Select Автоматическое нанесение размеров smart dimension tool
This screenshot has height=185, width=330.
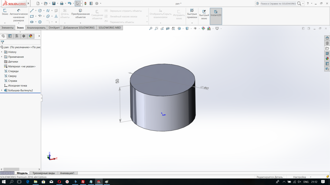[19, 15]
